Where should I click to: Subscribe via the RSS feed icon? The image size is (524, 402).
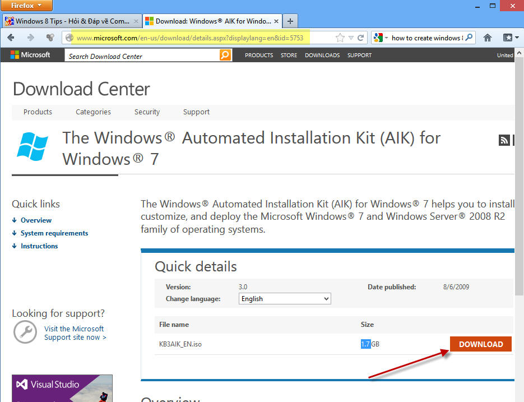click(504, 140)
